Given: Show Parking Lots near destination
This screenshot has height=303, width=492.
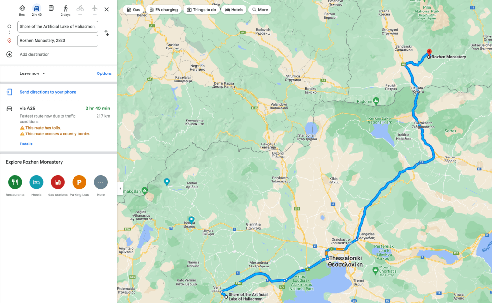Looking at the screenshot, I should pos(79,182).
